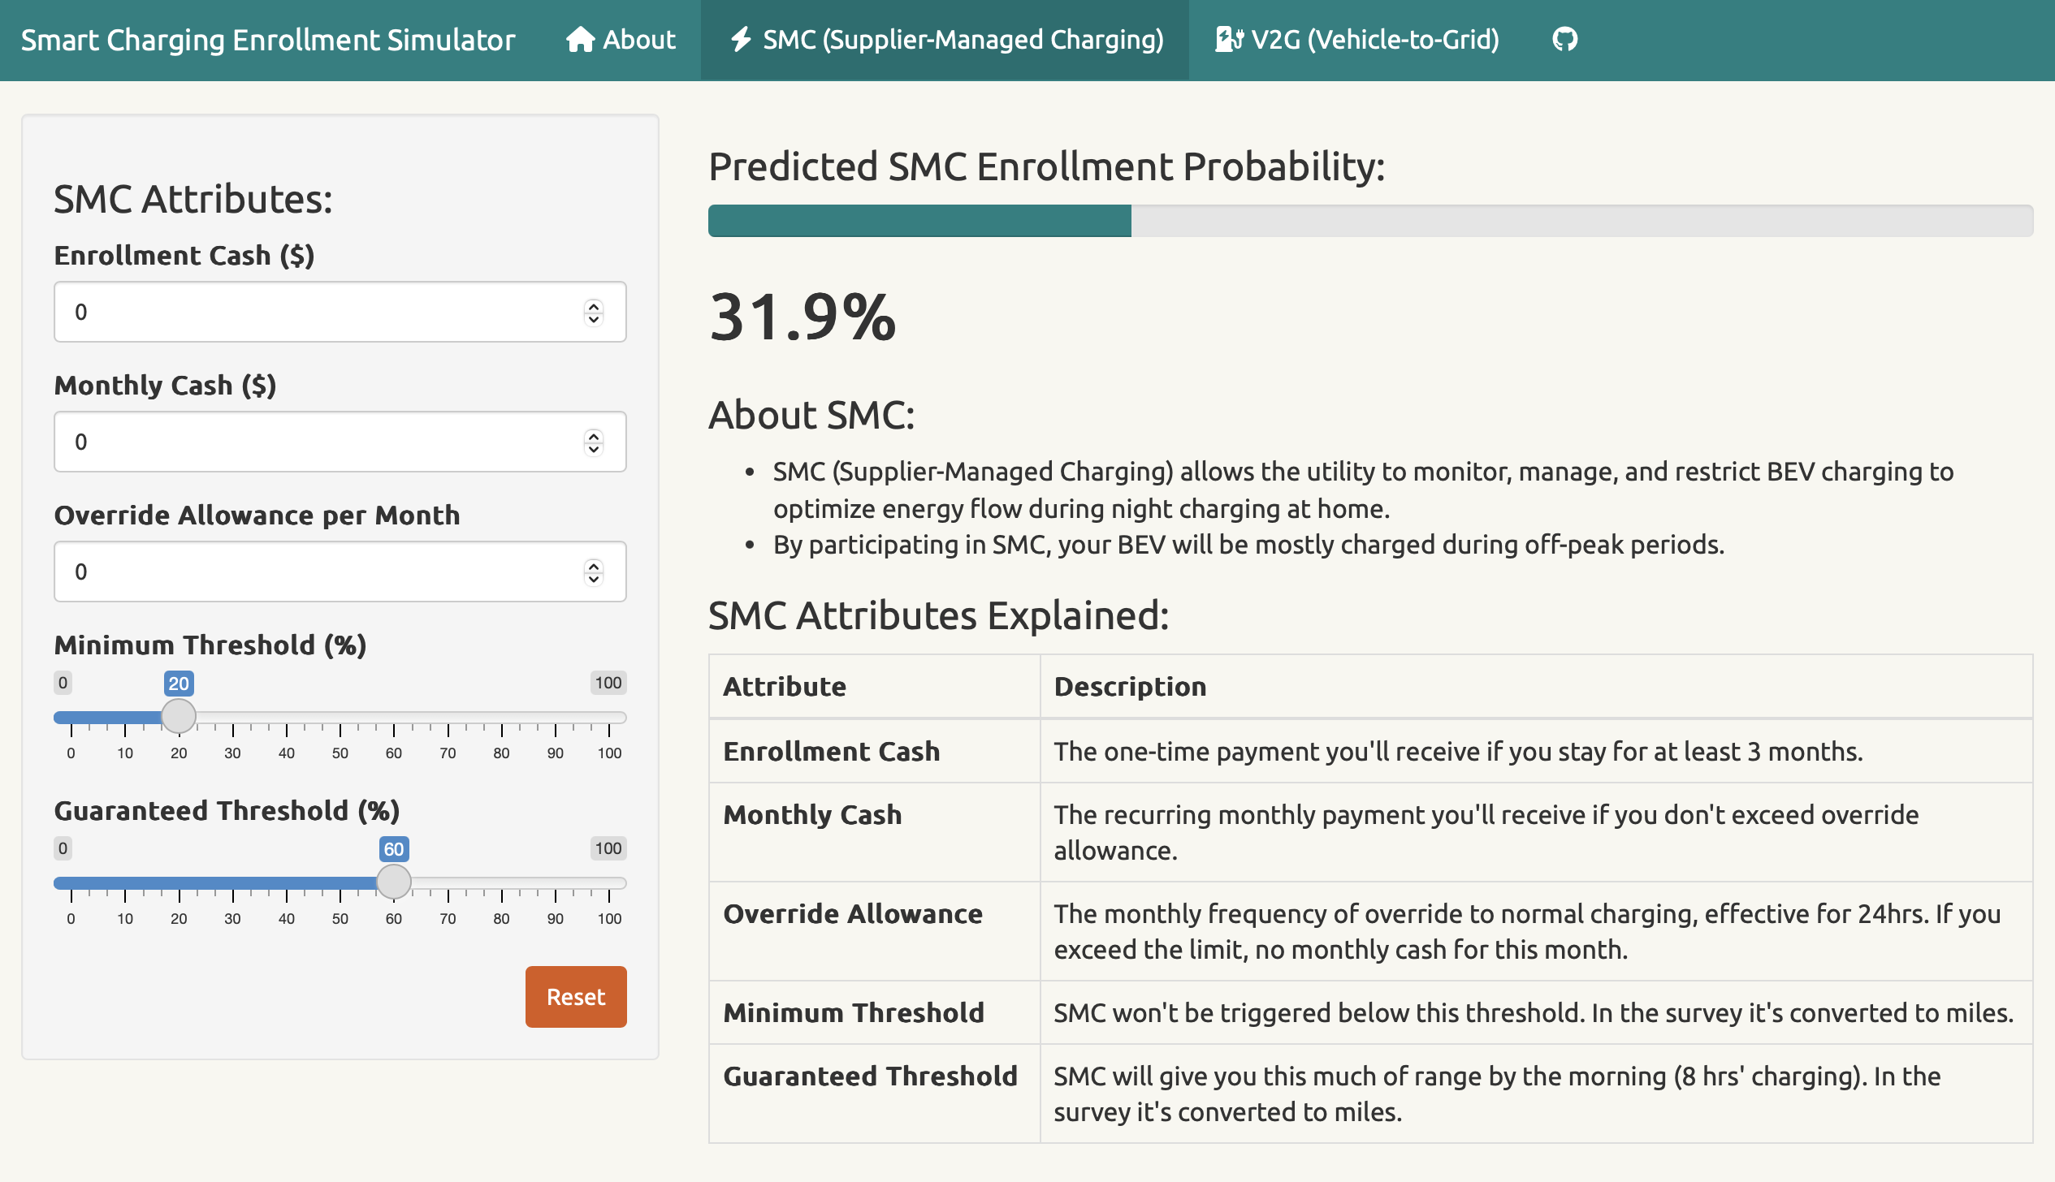Click the Guaranteed Threshold slider handle
Viewport: 2055px width, 1182px height.
tap(394, 882)
